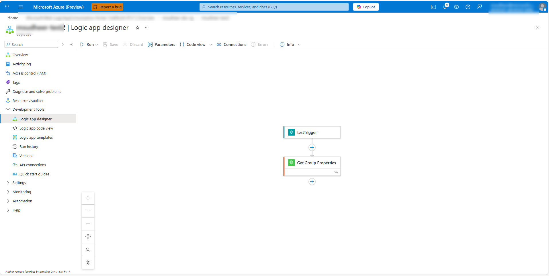The height and width of the screenshot is (276, 549).
Task: Click the top search resources field
Action: (x=274, y=7)
